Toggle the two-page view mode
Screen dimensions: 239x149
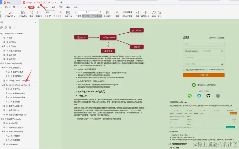pyautogui.click(x=86, y=16)
